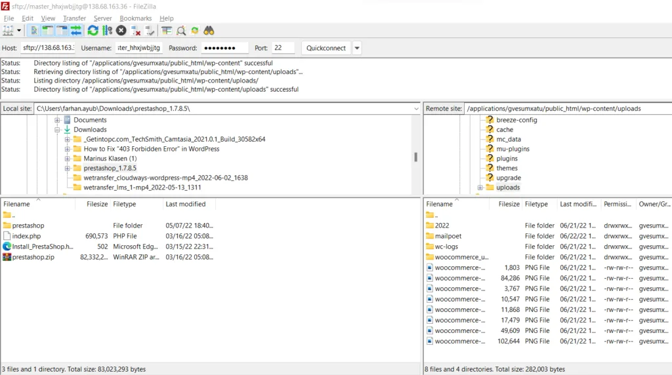The height and width of the screenshot is (375, 672).
Task: Refresh the file and folder lists
Action: pyautogui.click(x=93, y=30)
